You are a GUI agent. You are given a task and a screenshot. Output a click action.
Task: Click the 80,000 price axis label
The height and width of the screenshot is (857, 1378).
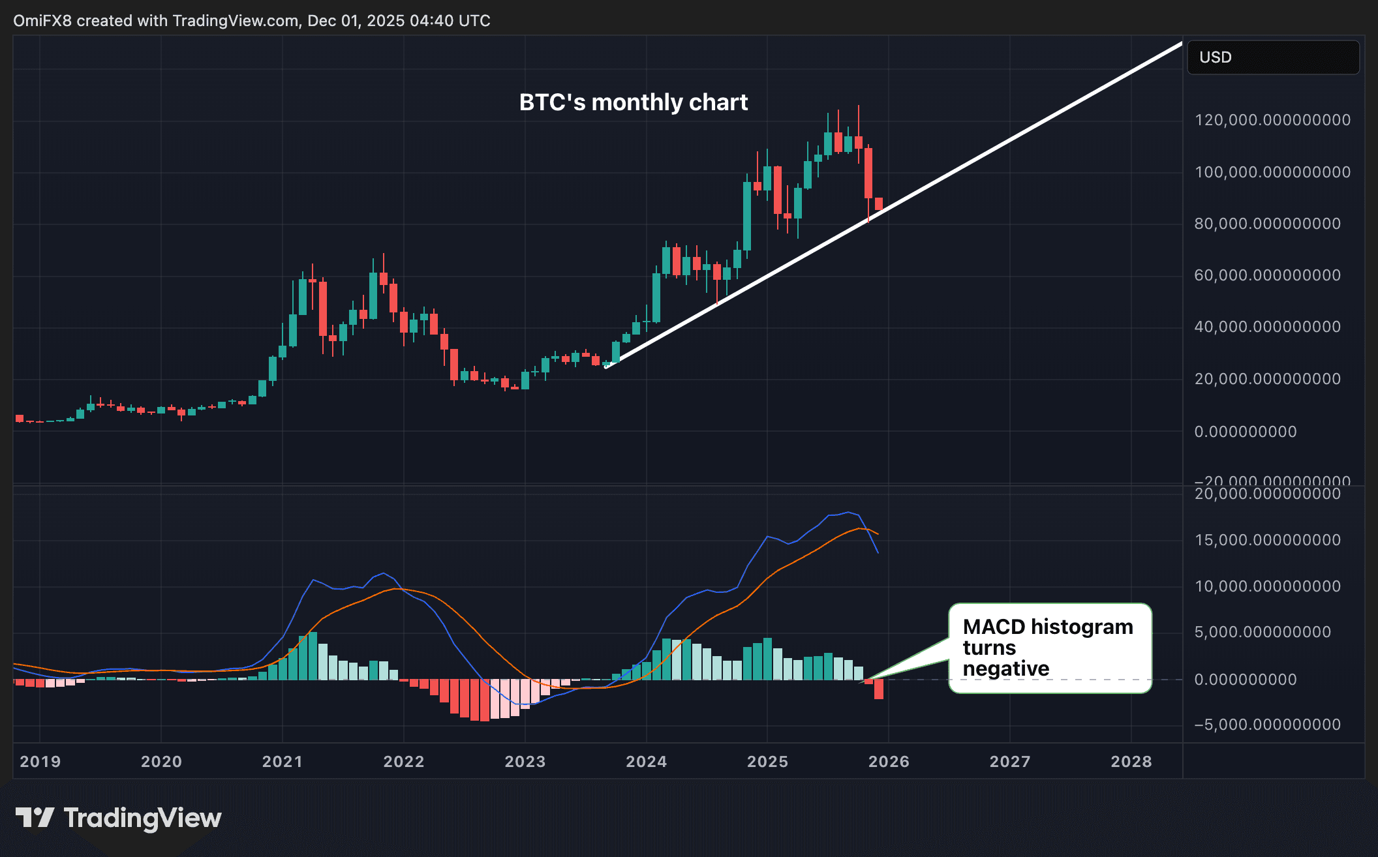[x=1267, y=224]
